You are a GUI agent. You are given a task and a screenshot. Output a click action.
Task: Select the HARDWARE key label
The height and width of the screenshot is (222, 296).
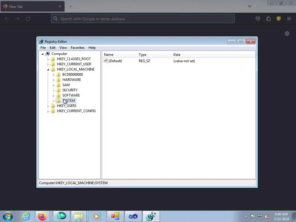(x=72, y=80)
